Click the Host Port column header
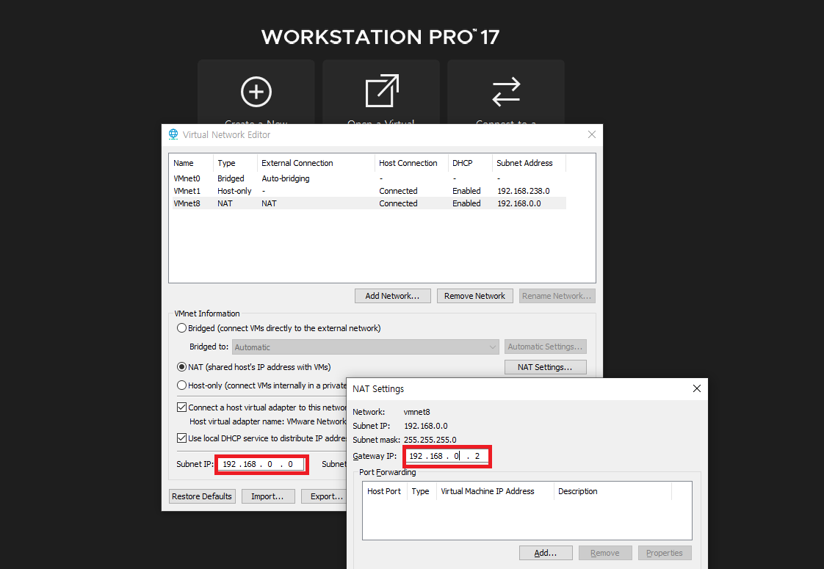The image size is (824, 569). click(385, 491)
